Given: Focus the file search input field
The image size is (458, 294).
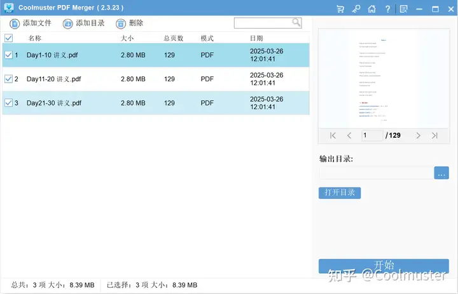Looking at the screenshot, I should [268, 23].
